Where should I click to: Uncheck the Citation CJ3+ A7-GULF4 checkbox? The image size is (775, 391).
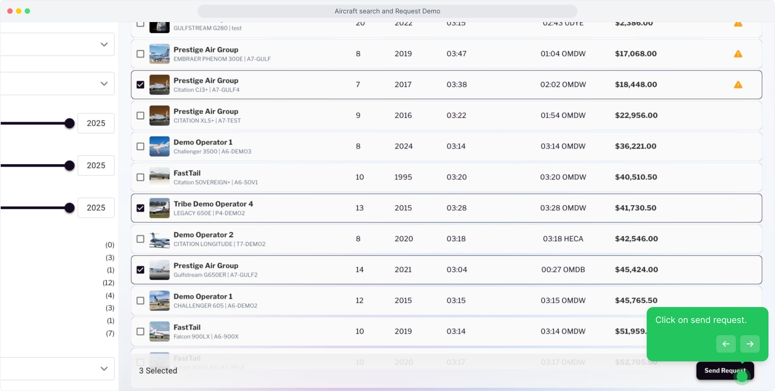coord(140,85)
